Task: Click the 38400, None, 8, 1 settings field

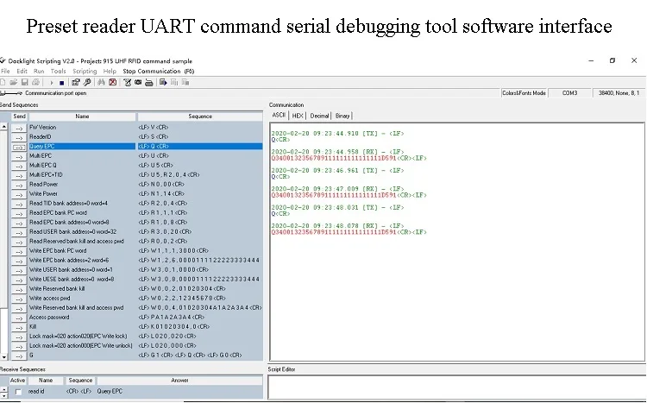Action: tap(619, 93)
